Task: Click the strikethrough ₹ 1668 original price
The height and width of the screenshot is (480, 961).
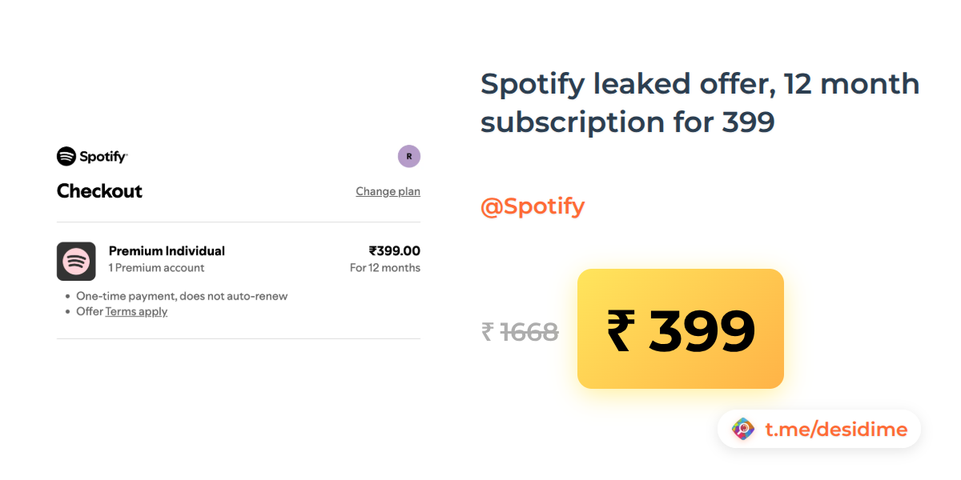Action: tap(521, 331)
